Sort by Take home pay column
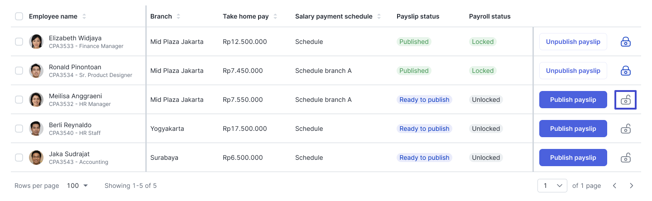This screenshot has width=652, height=201. [x=275, y=16]
